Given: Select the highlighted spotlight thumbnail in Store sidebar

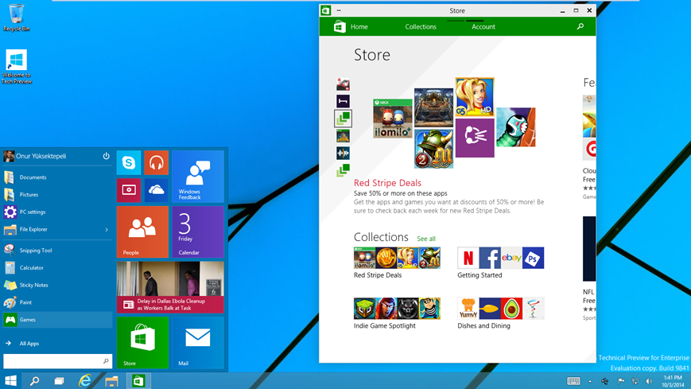Looking at the screenshot, I should tap(343, 119).
